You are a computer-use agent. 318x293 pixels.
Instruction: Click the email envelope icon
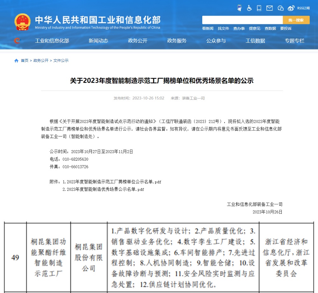point(269,8)
